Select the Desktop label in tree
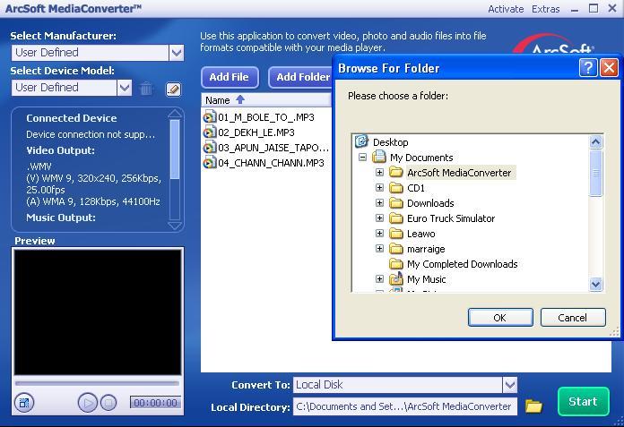624x427 pixels. 390,141
